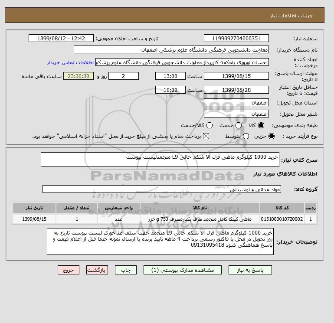
Task: Select the کالا/خدمت radio option
Action: point(210,125)
